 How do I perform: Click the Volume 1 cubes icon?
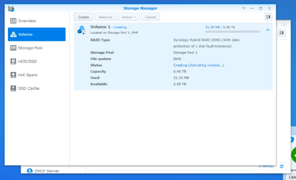[x=82, y=30]
